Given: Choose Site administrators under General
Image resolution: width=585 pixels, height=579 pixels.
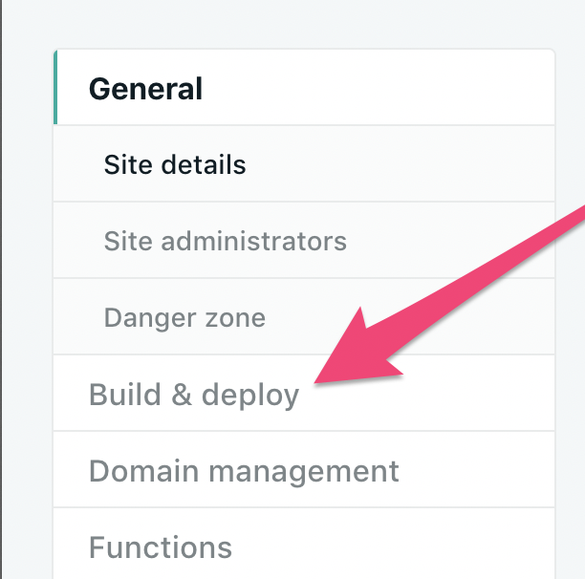Looking at the screenshot, I should (225, 241).
